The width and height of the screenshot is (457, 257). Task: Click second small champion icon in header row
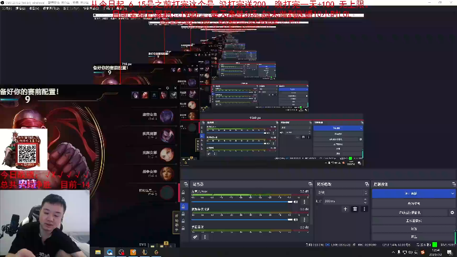145,95
